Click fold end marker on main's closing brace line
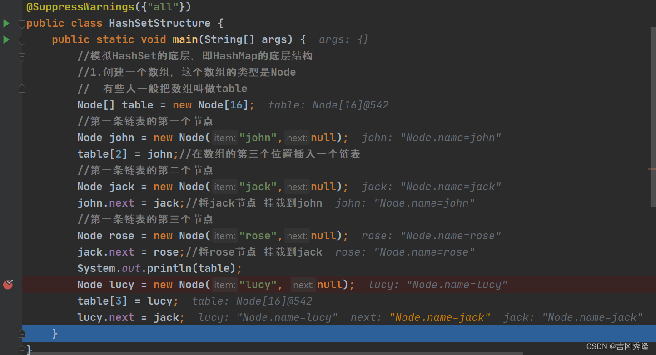This screenshot has height=355, width=656. coord(21,334)
